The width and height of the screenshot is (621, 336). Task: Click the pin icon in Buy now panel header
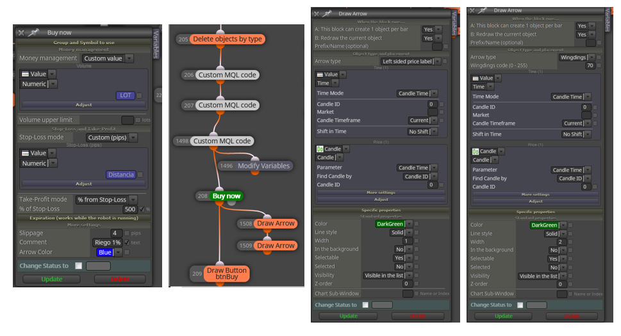[x=34, y=33]
